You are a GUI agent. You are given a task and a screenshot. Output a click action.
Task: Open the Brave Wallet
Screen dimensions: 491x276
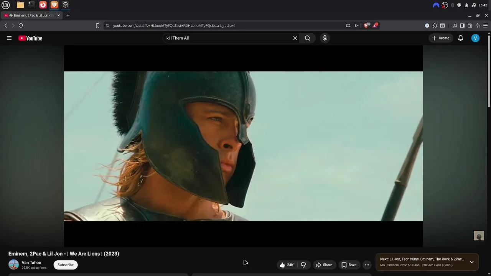pos(470,26)
